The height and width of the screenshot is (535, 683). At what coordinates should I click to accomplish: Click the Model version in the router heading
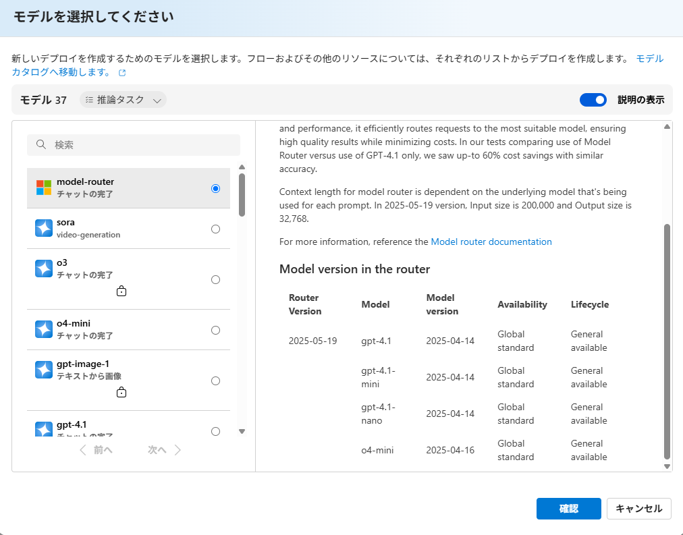[x=354, y=269]
